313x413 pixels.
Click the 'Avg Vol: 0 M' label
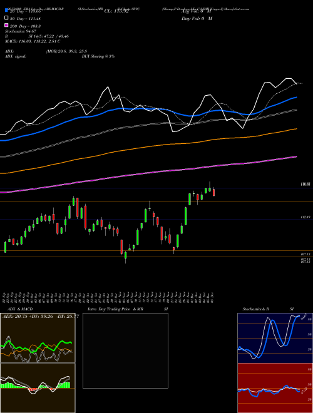(x=197, y=11)
